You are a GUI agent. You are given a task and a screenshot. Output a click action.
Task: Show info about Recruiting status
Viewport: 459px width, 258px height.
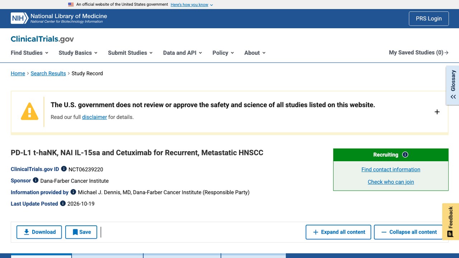405,155
